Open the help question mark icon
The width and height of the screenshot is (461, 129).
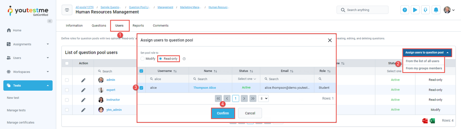pyautogui.click(x=405, y=10)
